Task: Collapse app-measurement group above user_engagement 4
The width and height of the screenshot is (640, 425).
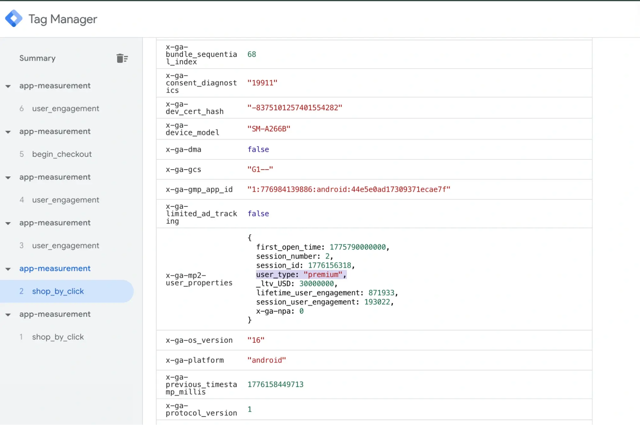Action: [8, 178]
